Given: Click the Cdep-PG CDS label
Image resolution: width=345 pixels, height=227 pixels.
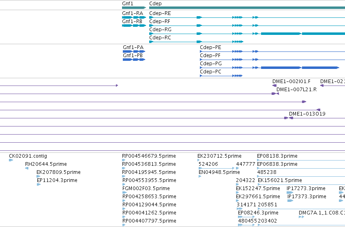Looking at the screenshot, I should pos(211,64).
